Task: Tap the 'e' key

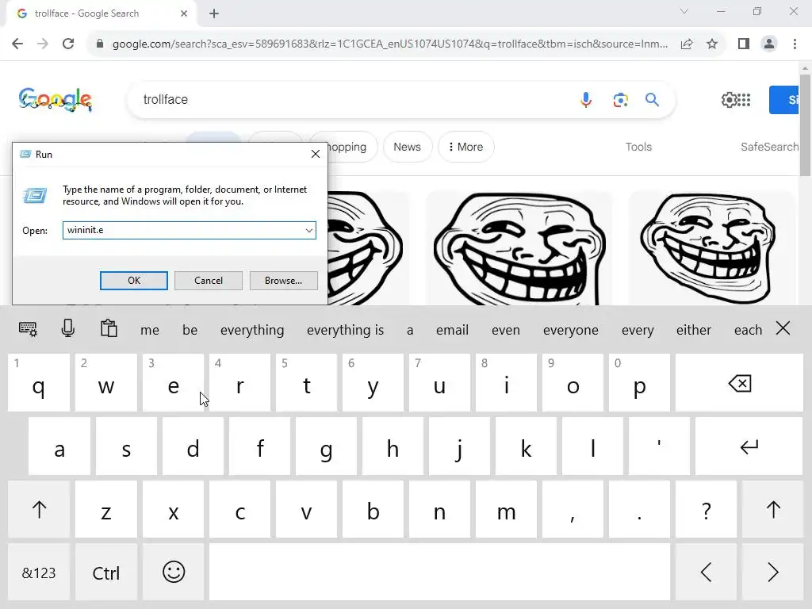Action: tap(174, 383)
